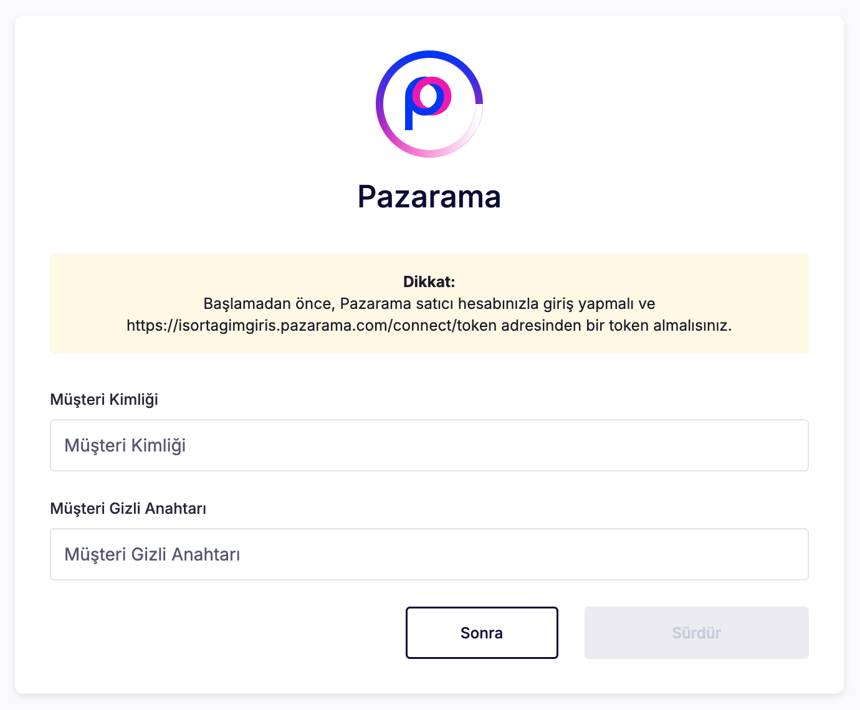Select the Pazarama heading text
Viewport: 860px width, 710px height.
click(429, 197)
